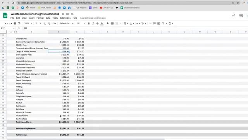
Task: Toggle strikethrough formatting
Action: [97, 23]
